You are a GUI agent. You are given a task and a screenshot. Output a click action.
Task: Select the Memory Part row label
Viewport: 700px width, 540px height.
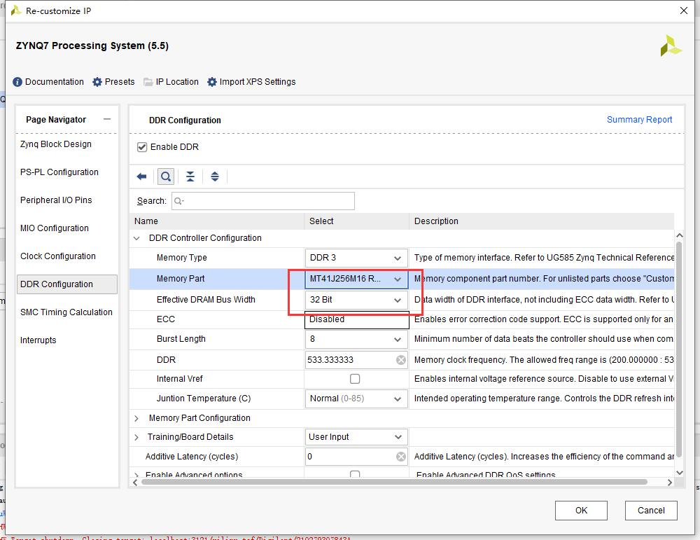[x=181, y=279]
